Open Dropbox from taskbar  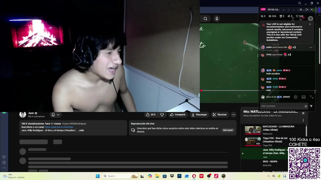point(172,176)
